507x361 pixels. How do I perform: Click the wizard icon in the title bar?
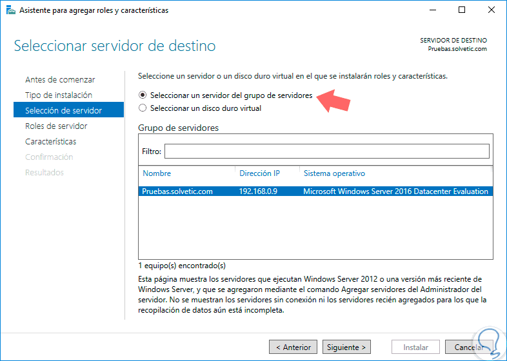(x=11, y=10)
